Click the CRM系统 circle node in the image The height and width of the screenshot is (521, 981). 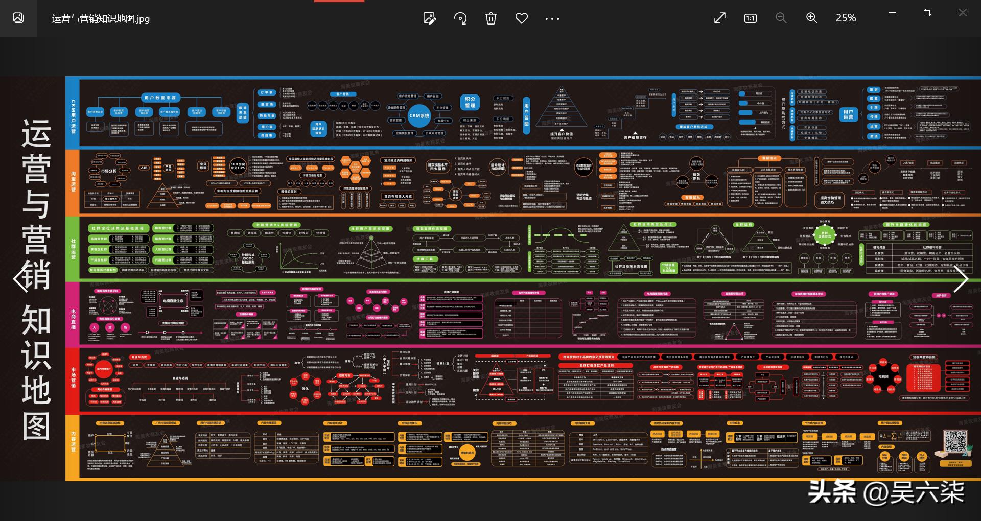419,116
